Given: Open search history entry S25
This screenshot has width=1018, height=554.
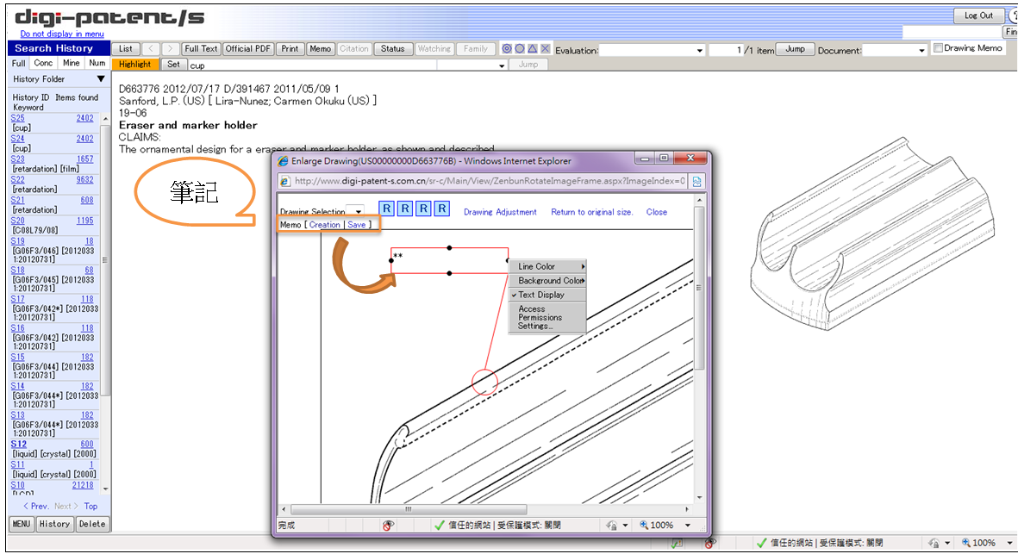Looking at the screenshot, I should [x=17, y=118].
